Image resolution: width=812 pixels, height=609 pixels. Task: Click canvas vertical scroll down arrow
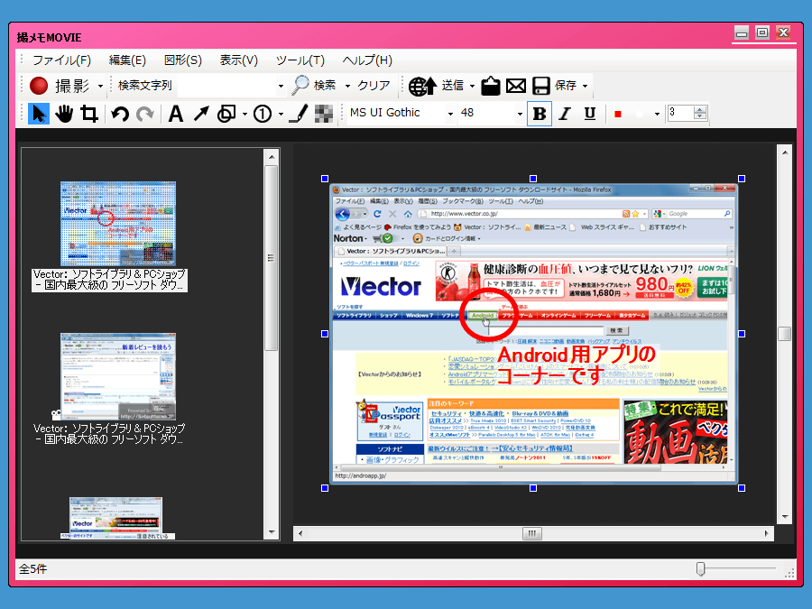click(785, 517)
